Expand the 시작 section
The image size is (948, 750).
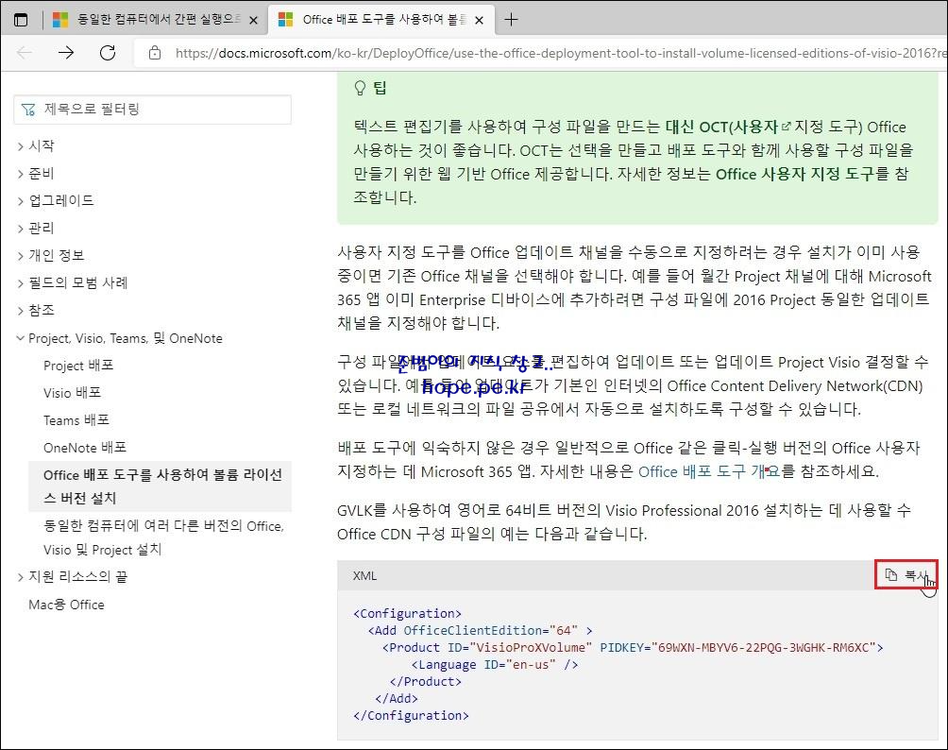point(36,145)
